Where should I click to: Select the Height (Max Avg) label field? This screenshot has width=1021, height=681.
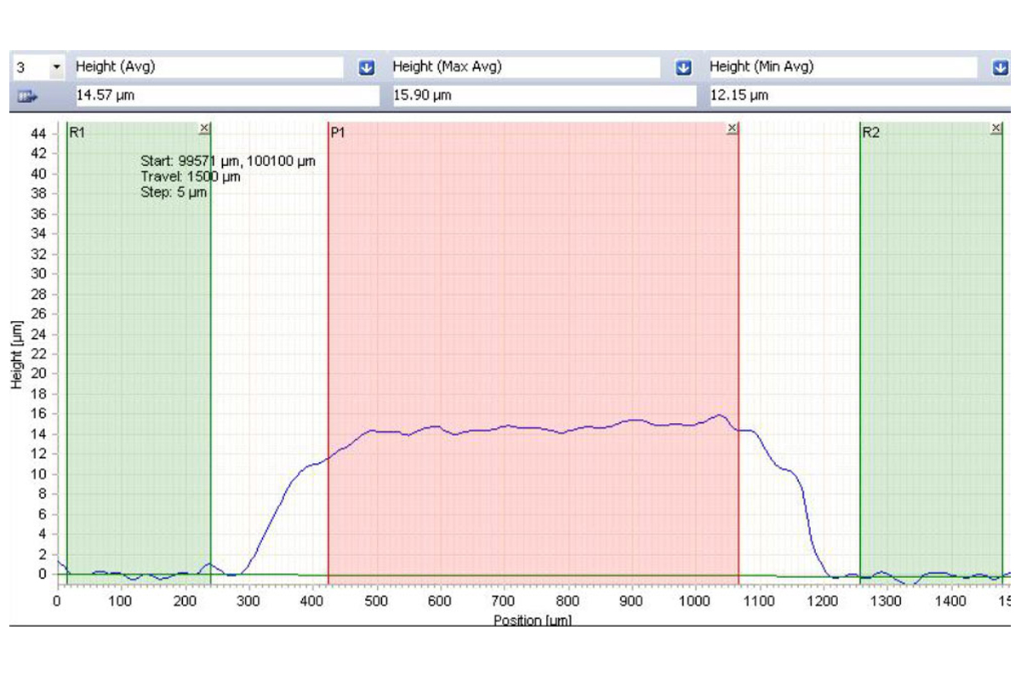(x=525, y=66)
